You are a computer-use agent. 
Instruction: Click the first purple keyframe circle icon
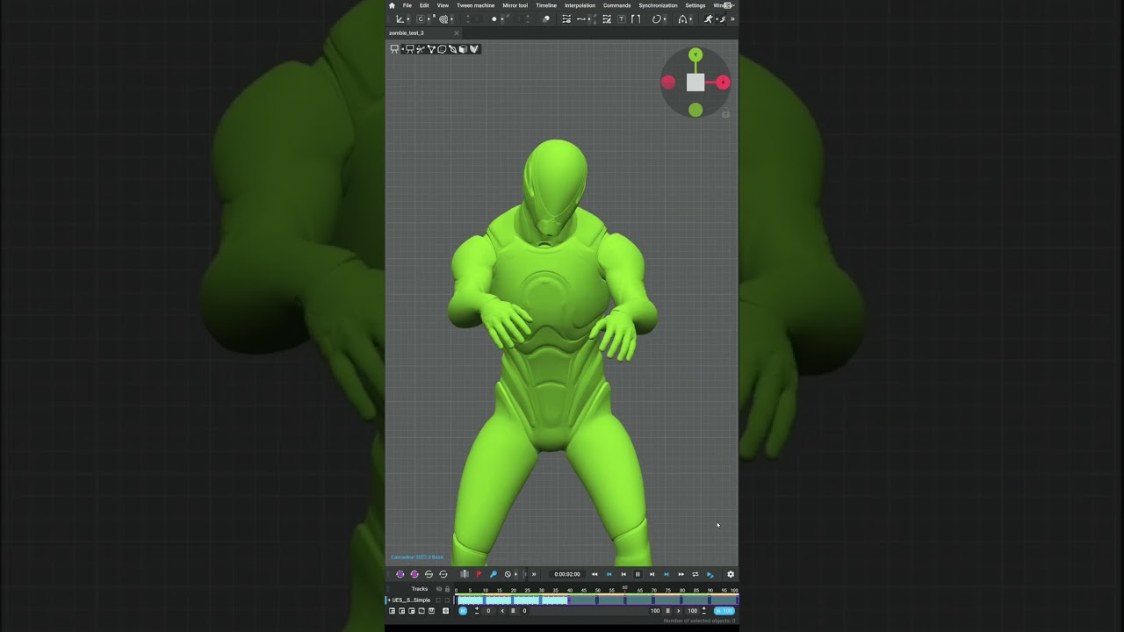400,574
